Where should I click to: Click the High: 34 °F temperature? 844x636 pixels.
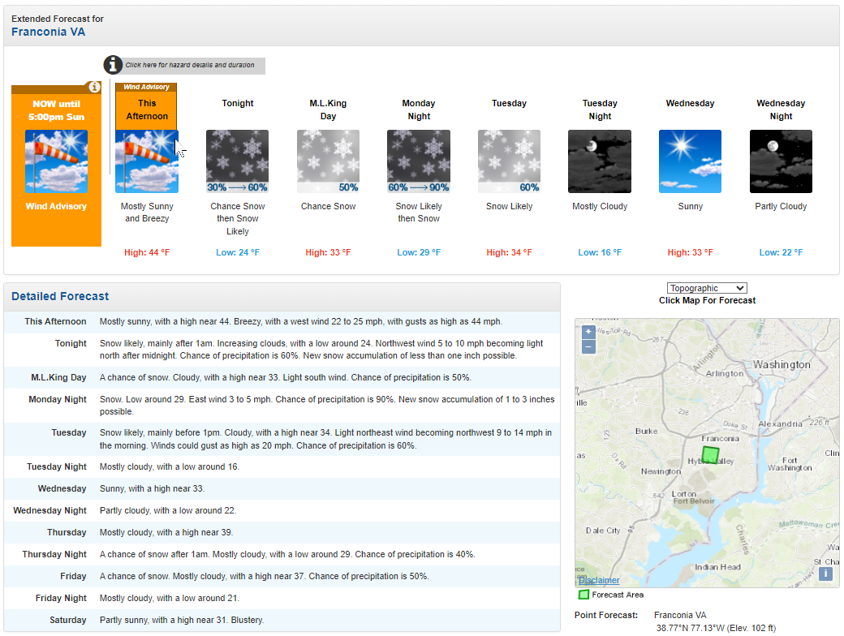coord(509,252)
